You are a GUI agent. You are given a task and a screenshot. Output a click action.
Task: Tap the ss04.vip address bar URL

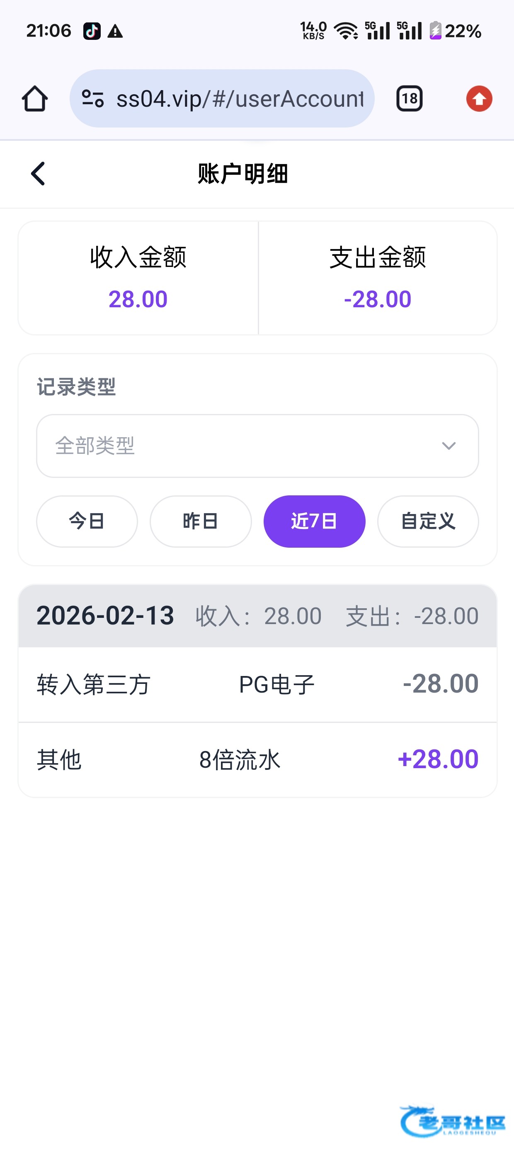(x=240, y=99)
